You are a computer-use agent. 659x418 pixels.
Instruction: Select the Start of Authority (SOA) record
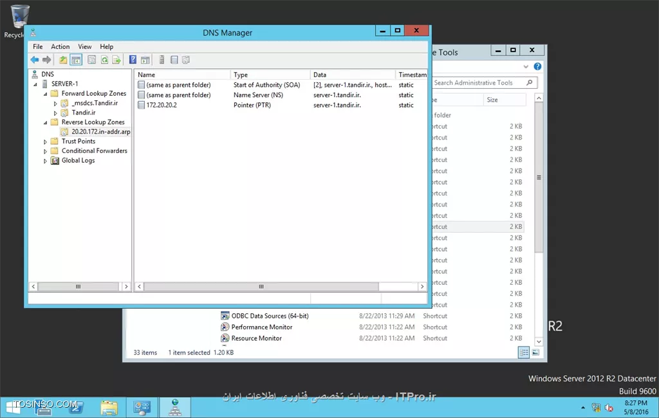(x=266, y=85)
